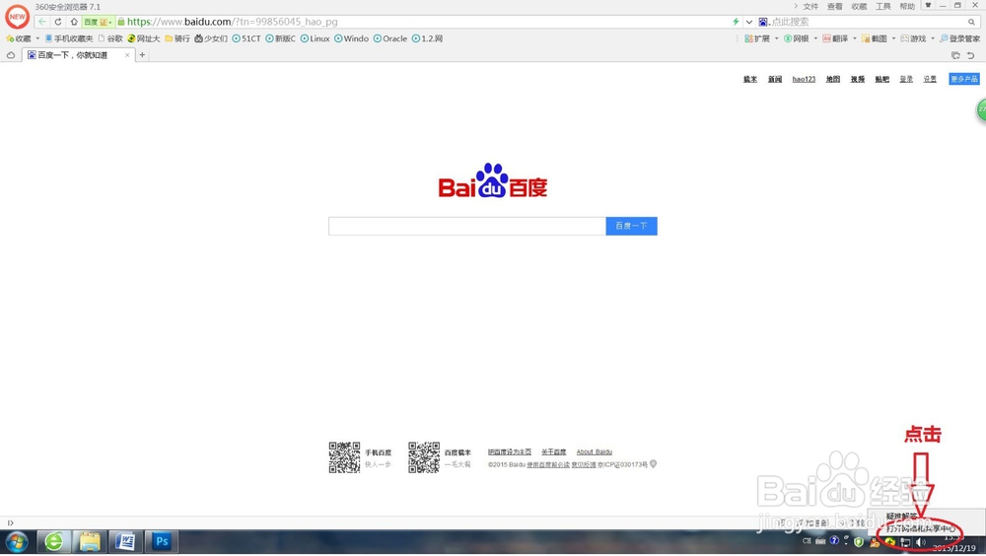This screenshot has width=986, height=556.
Task: Open a new tab with the plus button
Action: [142, 55]
